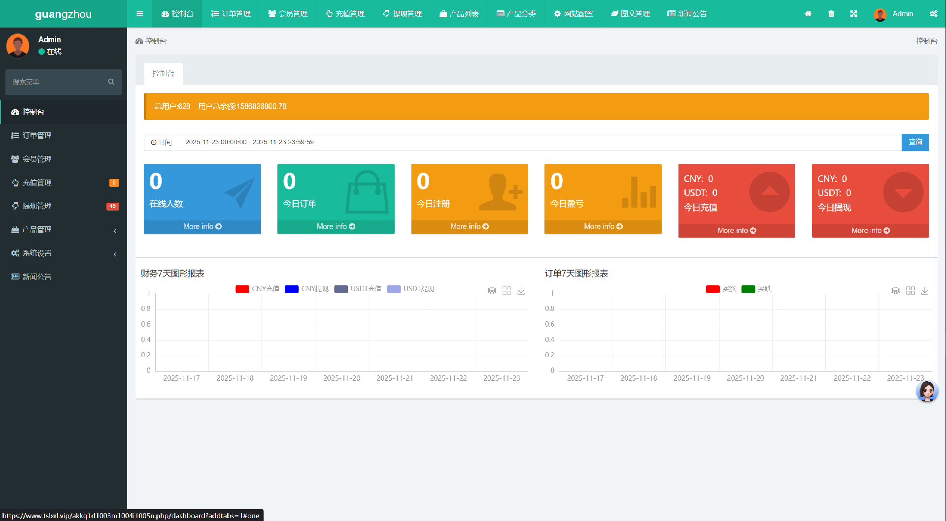Image resolution: width=946 pixels, height=521 pixels.
Task: Expand the 产品管理 sidebar menu
Action: 64,230
